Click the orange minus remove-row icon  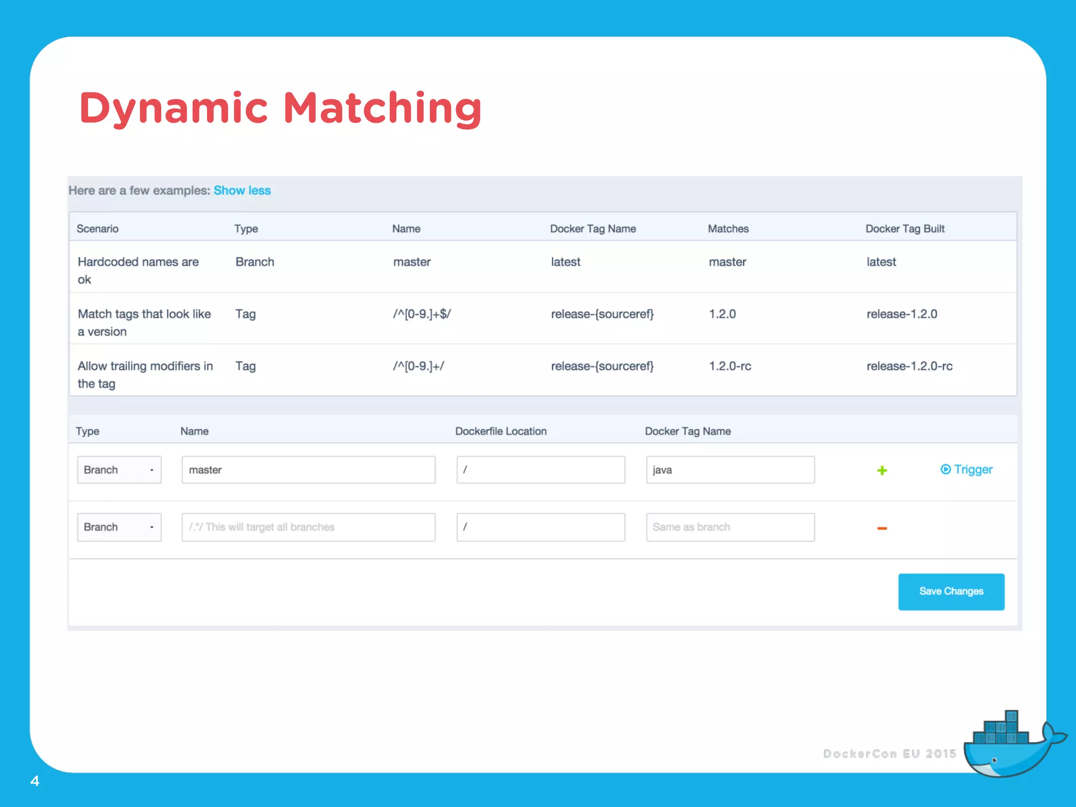coord(882,528)
